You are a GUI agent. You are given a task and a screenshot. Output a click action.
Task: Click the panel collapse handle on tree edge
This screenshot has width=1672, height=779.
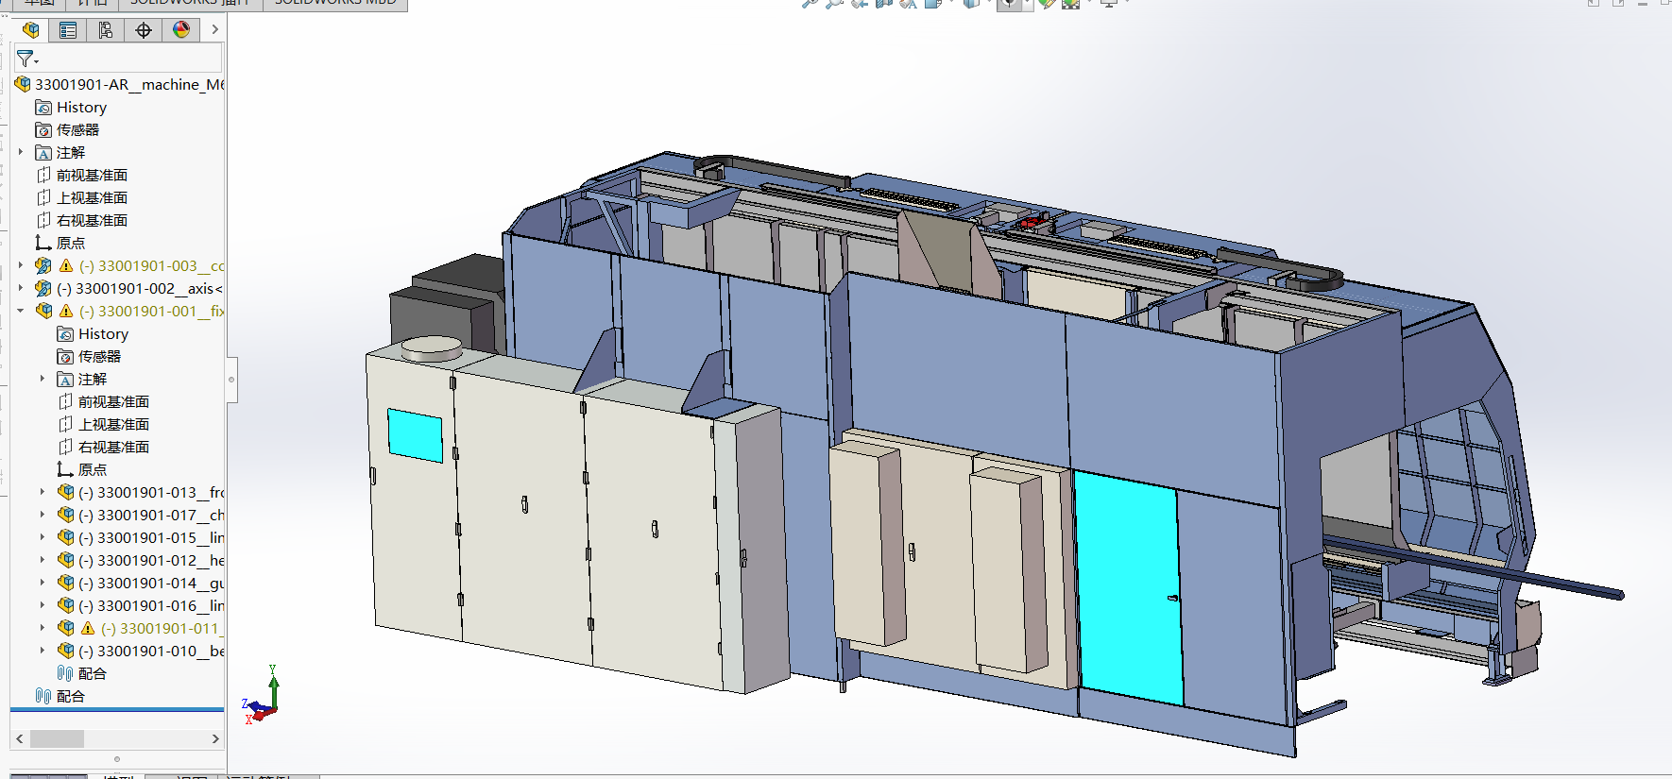[x=231, y=380]
